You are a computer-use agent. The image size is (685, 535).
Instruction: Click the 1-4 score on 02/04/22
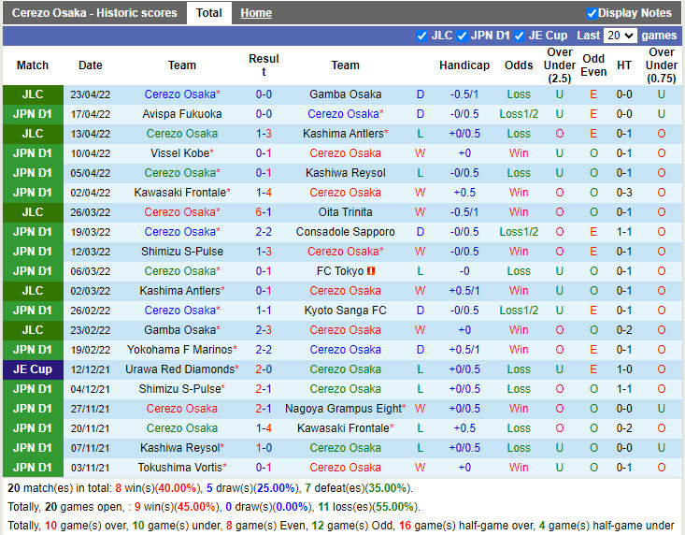[x=264, y=193]
